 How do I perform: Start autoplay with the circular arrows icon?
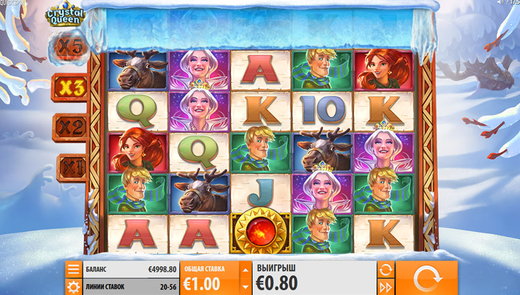pos(386,269)
